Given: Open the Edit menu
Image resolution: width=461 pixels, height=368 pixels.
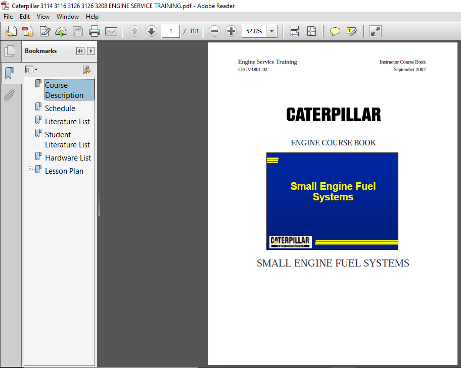Looking at the screenshot, I should [x=25, y=17].
